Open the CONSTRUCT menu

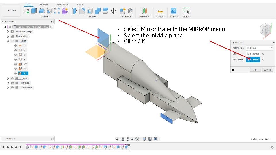[144, 17]
